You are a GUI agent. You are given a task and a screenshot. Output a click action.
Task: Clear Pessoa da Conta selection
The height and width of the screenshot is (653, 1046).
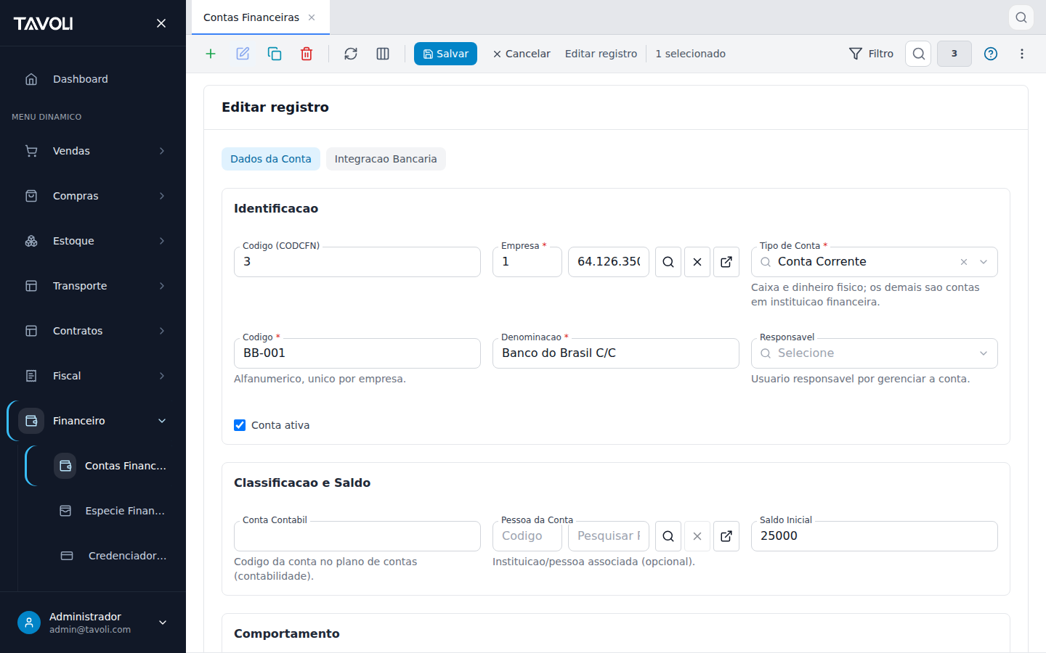point(697,536)
